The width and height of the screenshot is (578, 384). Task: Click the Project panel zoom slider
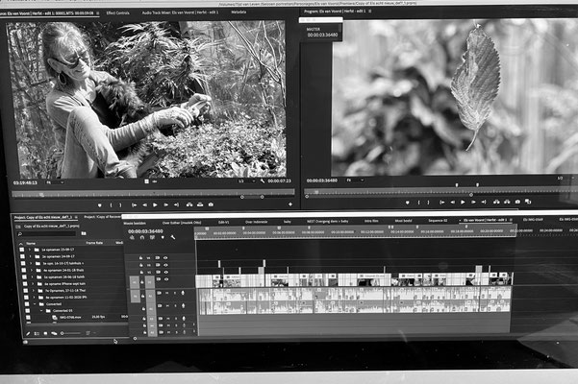pyautogui.click(x=71, y=333)
